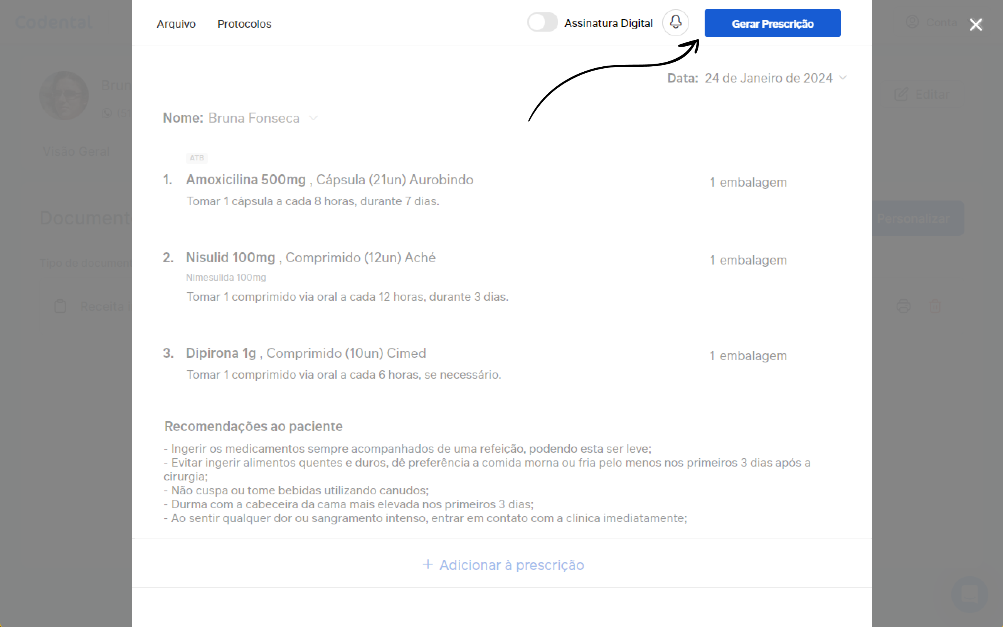This screenshot has height=627, width=1003.
Task: Close the prescription modal with X
Action: point(976,24)
